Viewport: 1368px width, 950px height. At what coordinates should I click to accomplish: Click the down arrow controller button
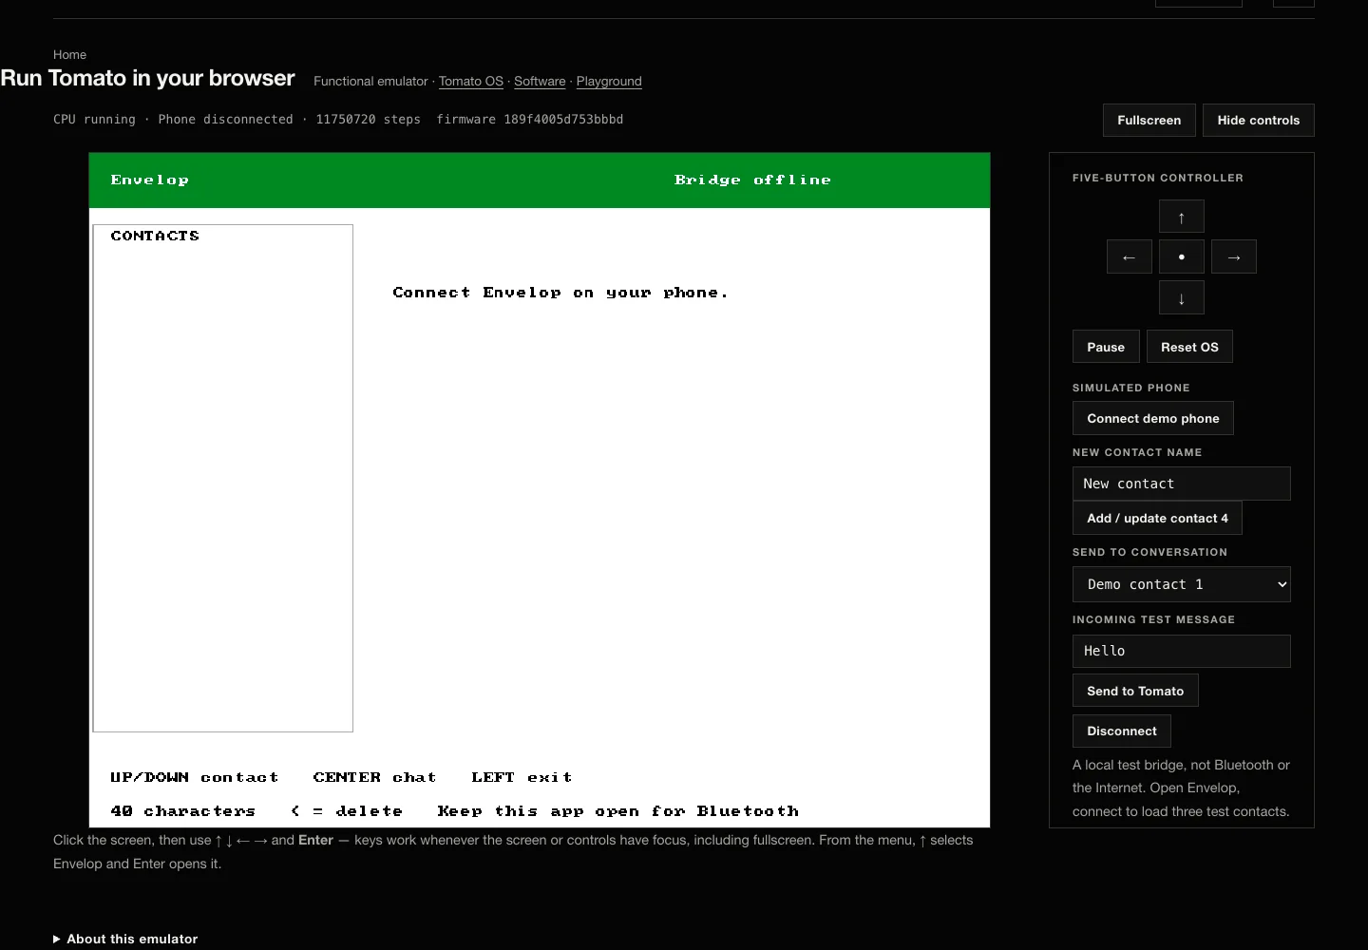(1182, 297)
